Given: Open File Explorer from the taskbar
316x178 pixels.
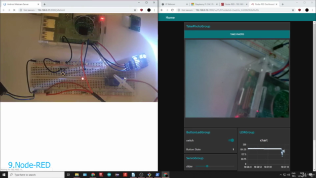Looking at the screenshot, I should (x=77, y=175).
